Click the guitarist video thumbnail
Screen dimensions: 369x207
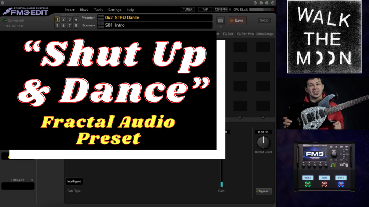(x=323, y=103)
